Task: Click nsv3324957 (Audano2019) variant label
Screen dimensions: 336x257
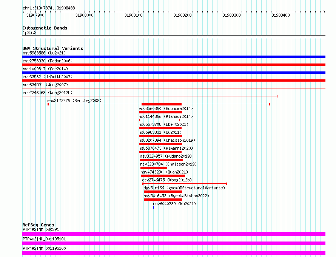Action: 166,156
